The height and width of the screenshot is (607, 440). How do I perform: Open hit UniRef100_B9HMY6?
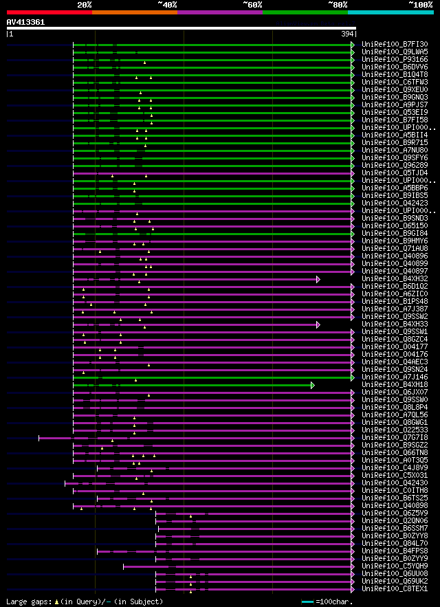tap(395, 241)
